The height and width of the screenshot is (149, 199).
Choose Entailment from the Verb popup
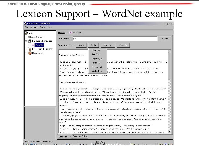pos(97,67)
